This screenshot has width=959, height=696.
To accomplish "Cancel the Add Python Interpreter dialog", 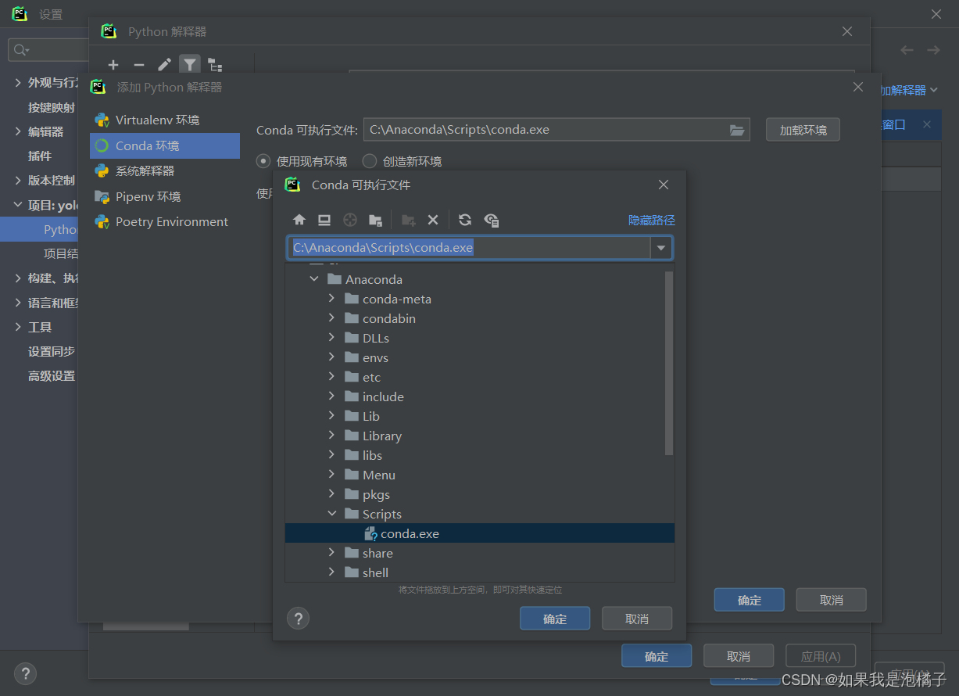I will [x=832, y=600].
